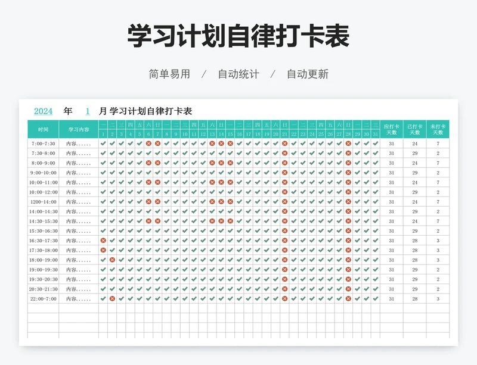Select the green check on day 25 in the 15:30-16:30 row
The width and height of the screenshot is (477, 365).
pos(321,230)
